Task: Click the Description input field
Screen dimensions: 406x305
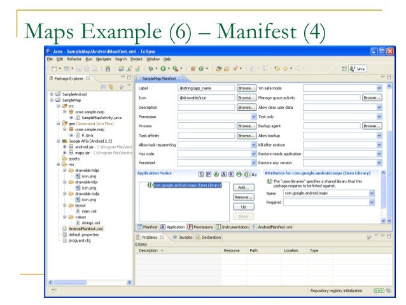Action: [206, 107]
